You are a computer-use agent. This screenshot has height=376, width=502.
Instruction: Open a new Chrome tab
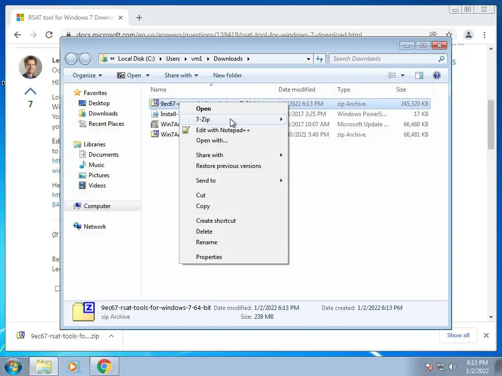coord(139,18)
